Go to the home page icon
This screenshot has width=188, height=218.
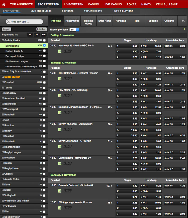tap(4, 4)
